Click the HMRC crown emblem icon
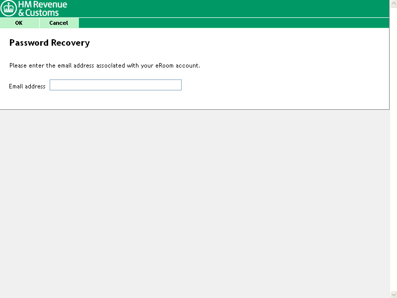397x298 pixels. (9, 9)
